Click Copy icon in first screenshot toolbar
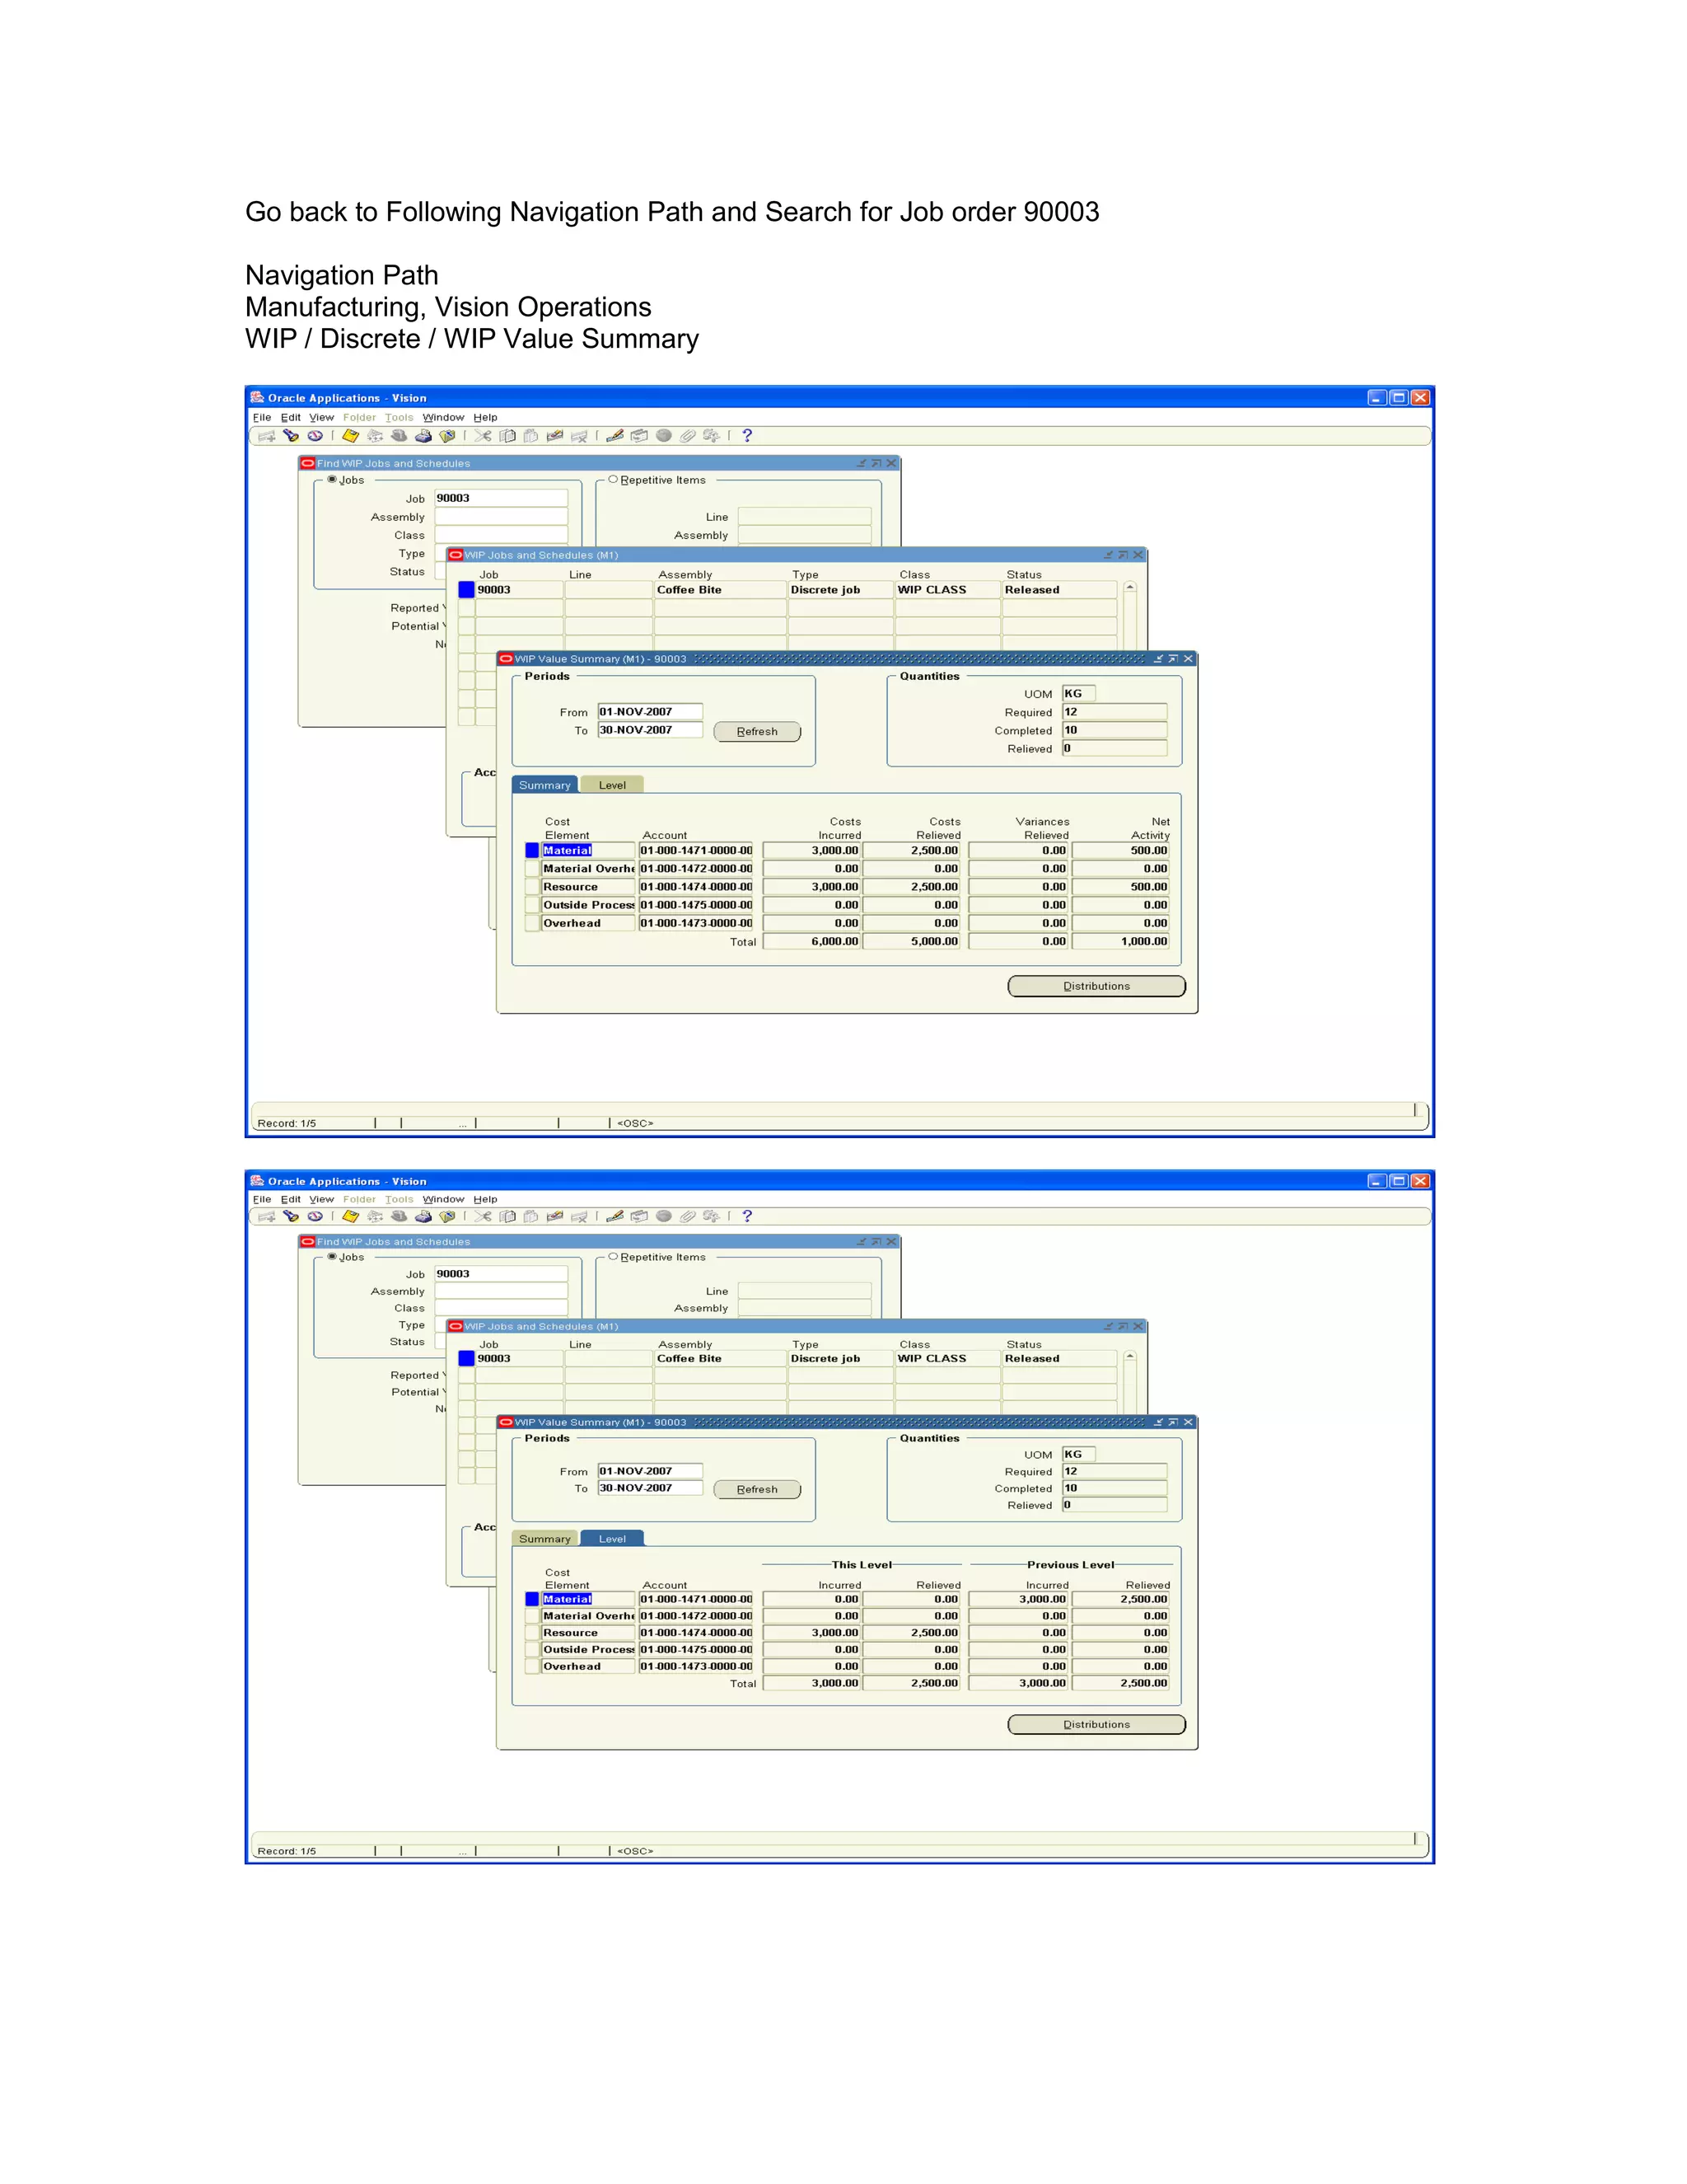Image resolution: width=1687 pixels, height=2184 pixels. coord(507,436)
